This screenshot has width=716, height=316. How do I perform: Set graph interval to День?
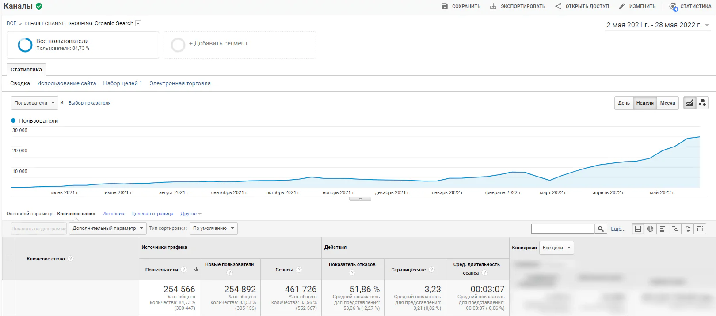click(x=624, y=103)
